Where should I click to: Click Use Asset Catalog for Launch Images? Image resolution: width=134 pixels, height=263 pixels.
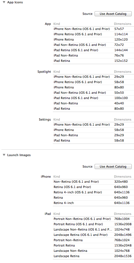(x=113, y=166)
